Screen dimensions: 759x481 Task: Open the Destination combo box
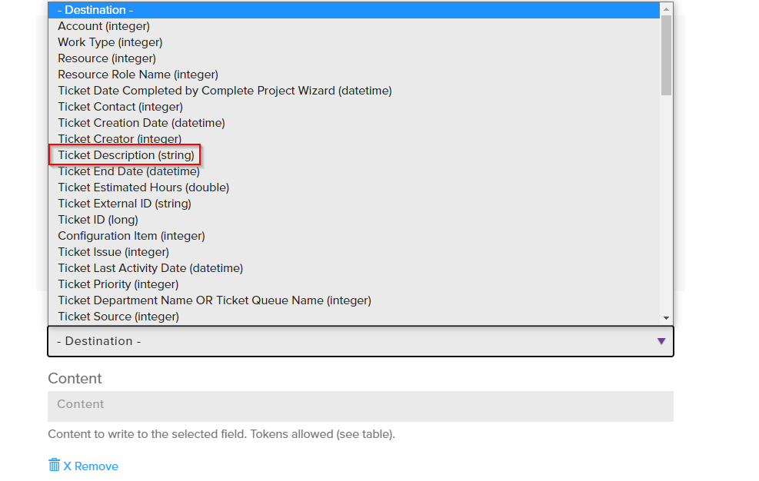[x=360, y=341]
